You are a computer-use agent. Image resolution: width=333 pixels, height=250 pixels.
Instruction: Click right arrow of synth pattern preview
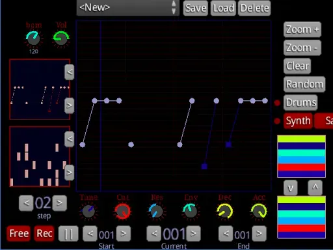point(70,105)
